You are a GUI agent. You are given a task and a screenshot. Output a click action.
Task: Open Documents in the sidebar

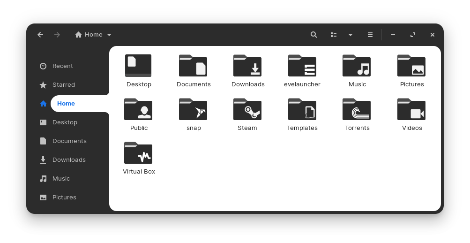63,141
